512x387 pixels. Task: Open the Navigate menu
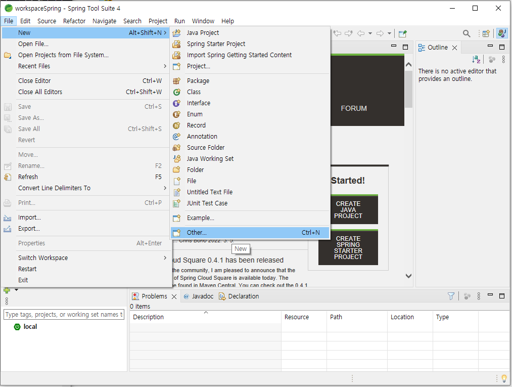click(105, 21)
